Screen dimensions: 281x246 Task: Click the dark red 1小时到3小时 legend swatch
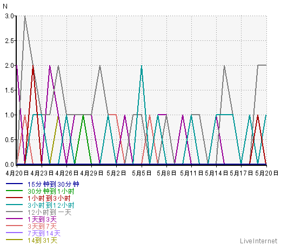(14, 198)
